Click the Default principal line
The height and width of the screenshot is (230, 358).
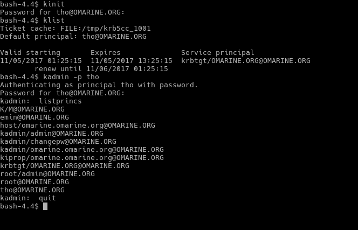pyautogui.click(x=73, y=37)
